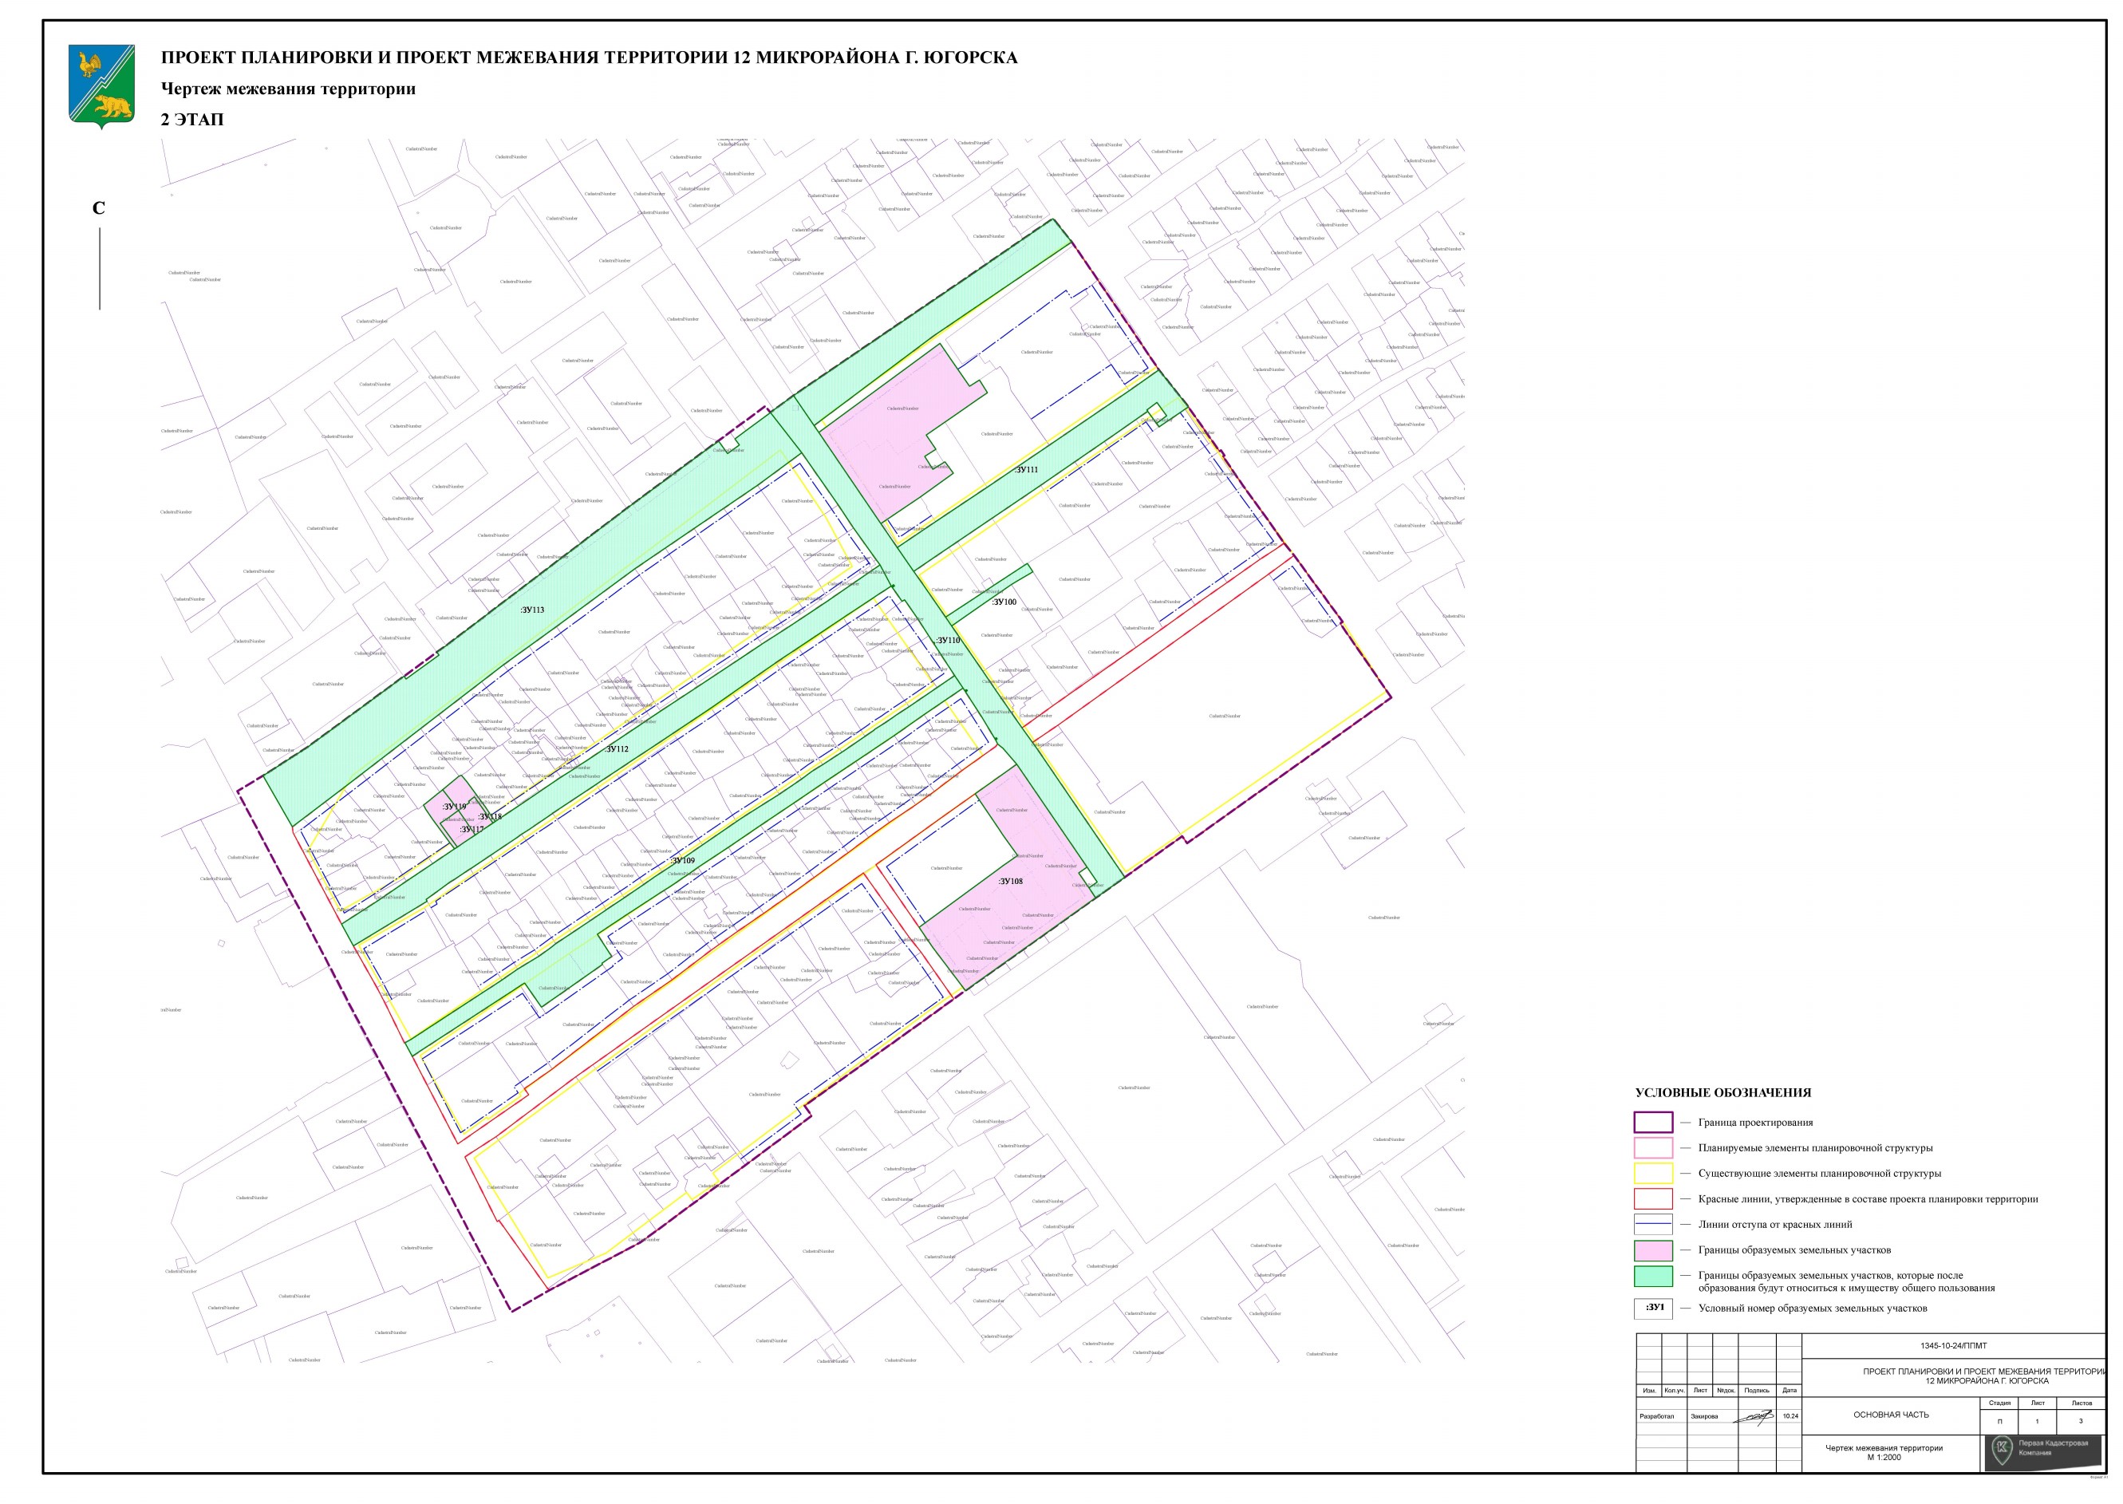This screenshot has height=1504, width=2123.
Task: Click the УСЛОВНЫЕ ОБОЗНАЧЕНИЯ legend heading
Action: 1723,1093
